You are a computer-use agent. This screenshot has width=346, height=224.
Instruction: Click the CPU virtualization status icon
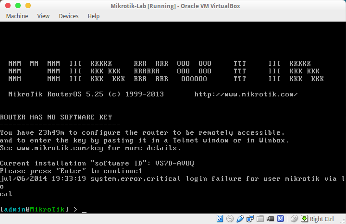click(x=280, y=219)
